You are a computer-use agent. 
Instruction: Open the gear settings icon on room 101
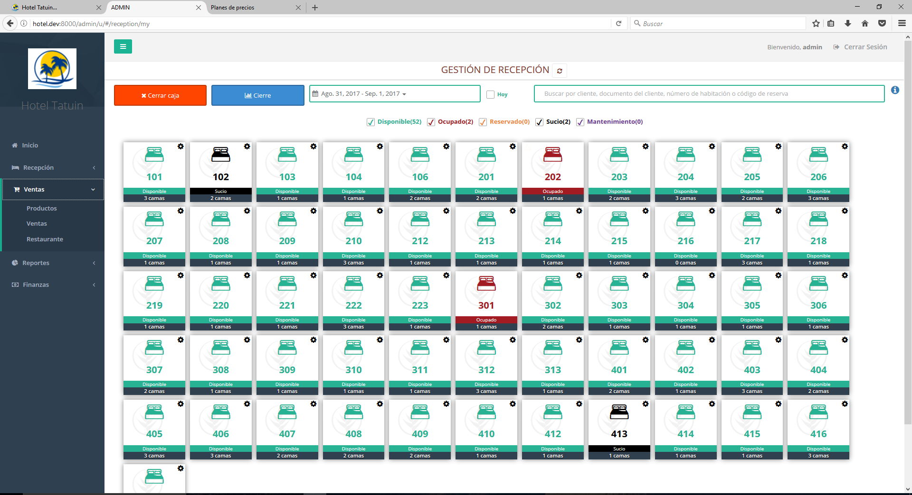point(180,147)
